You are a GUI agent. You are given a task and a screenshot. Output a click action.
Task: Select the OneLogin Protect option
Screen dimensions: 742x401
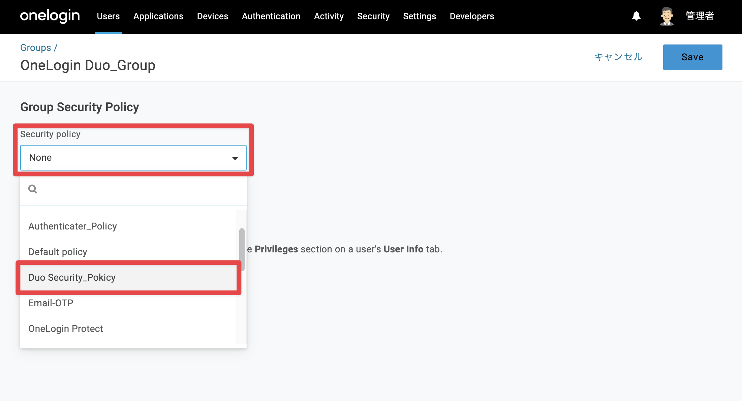(x=128, y=329)
